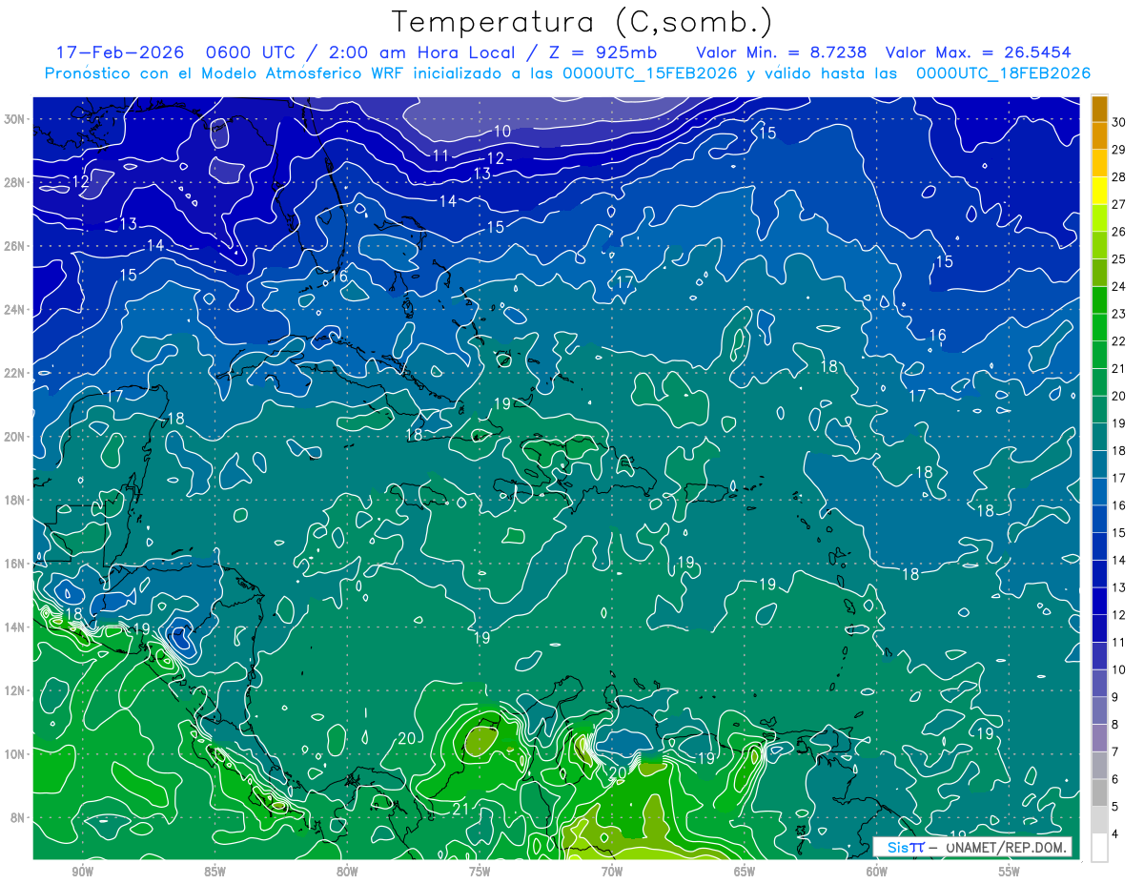The image size is (1144, 884).
Task: Click the "22N" latitude axis label
Action: coord(14,373)
